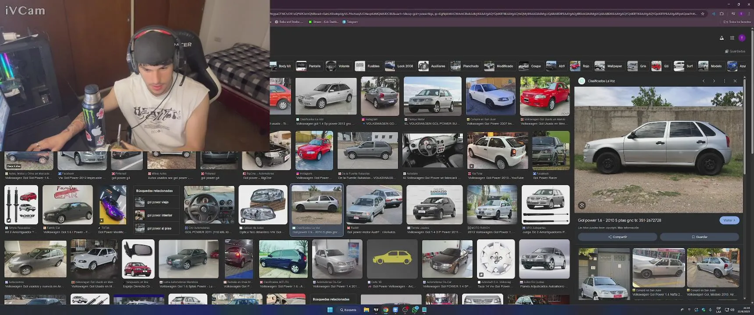Open side mirror Espejo Derecho thumbnail
The image size is (754, 315).
click(138, 259)
